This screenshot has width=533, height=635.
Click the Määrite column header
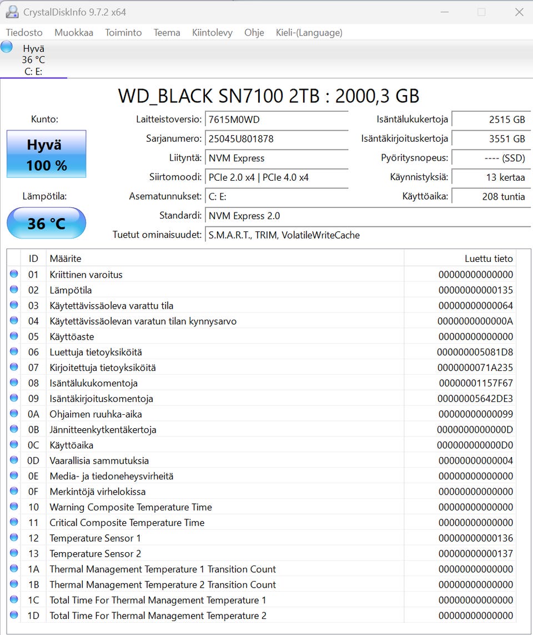tap(225, 259)
